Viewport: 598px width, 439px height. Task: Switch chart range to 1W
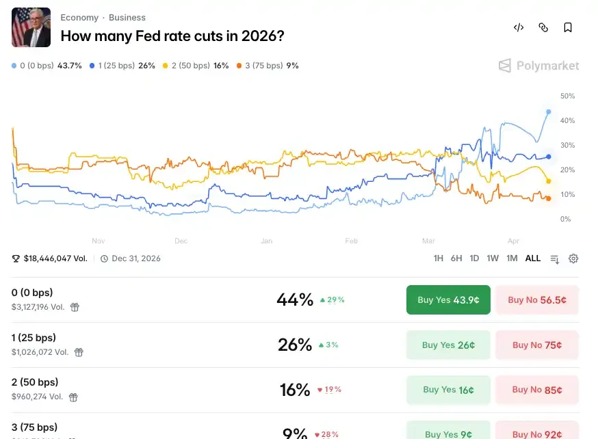[493, 258]
